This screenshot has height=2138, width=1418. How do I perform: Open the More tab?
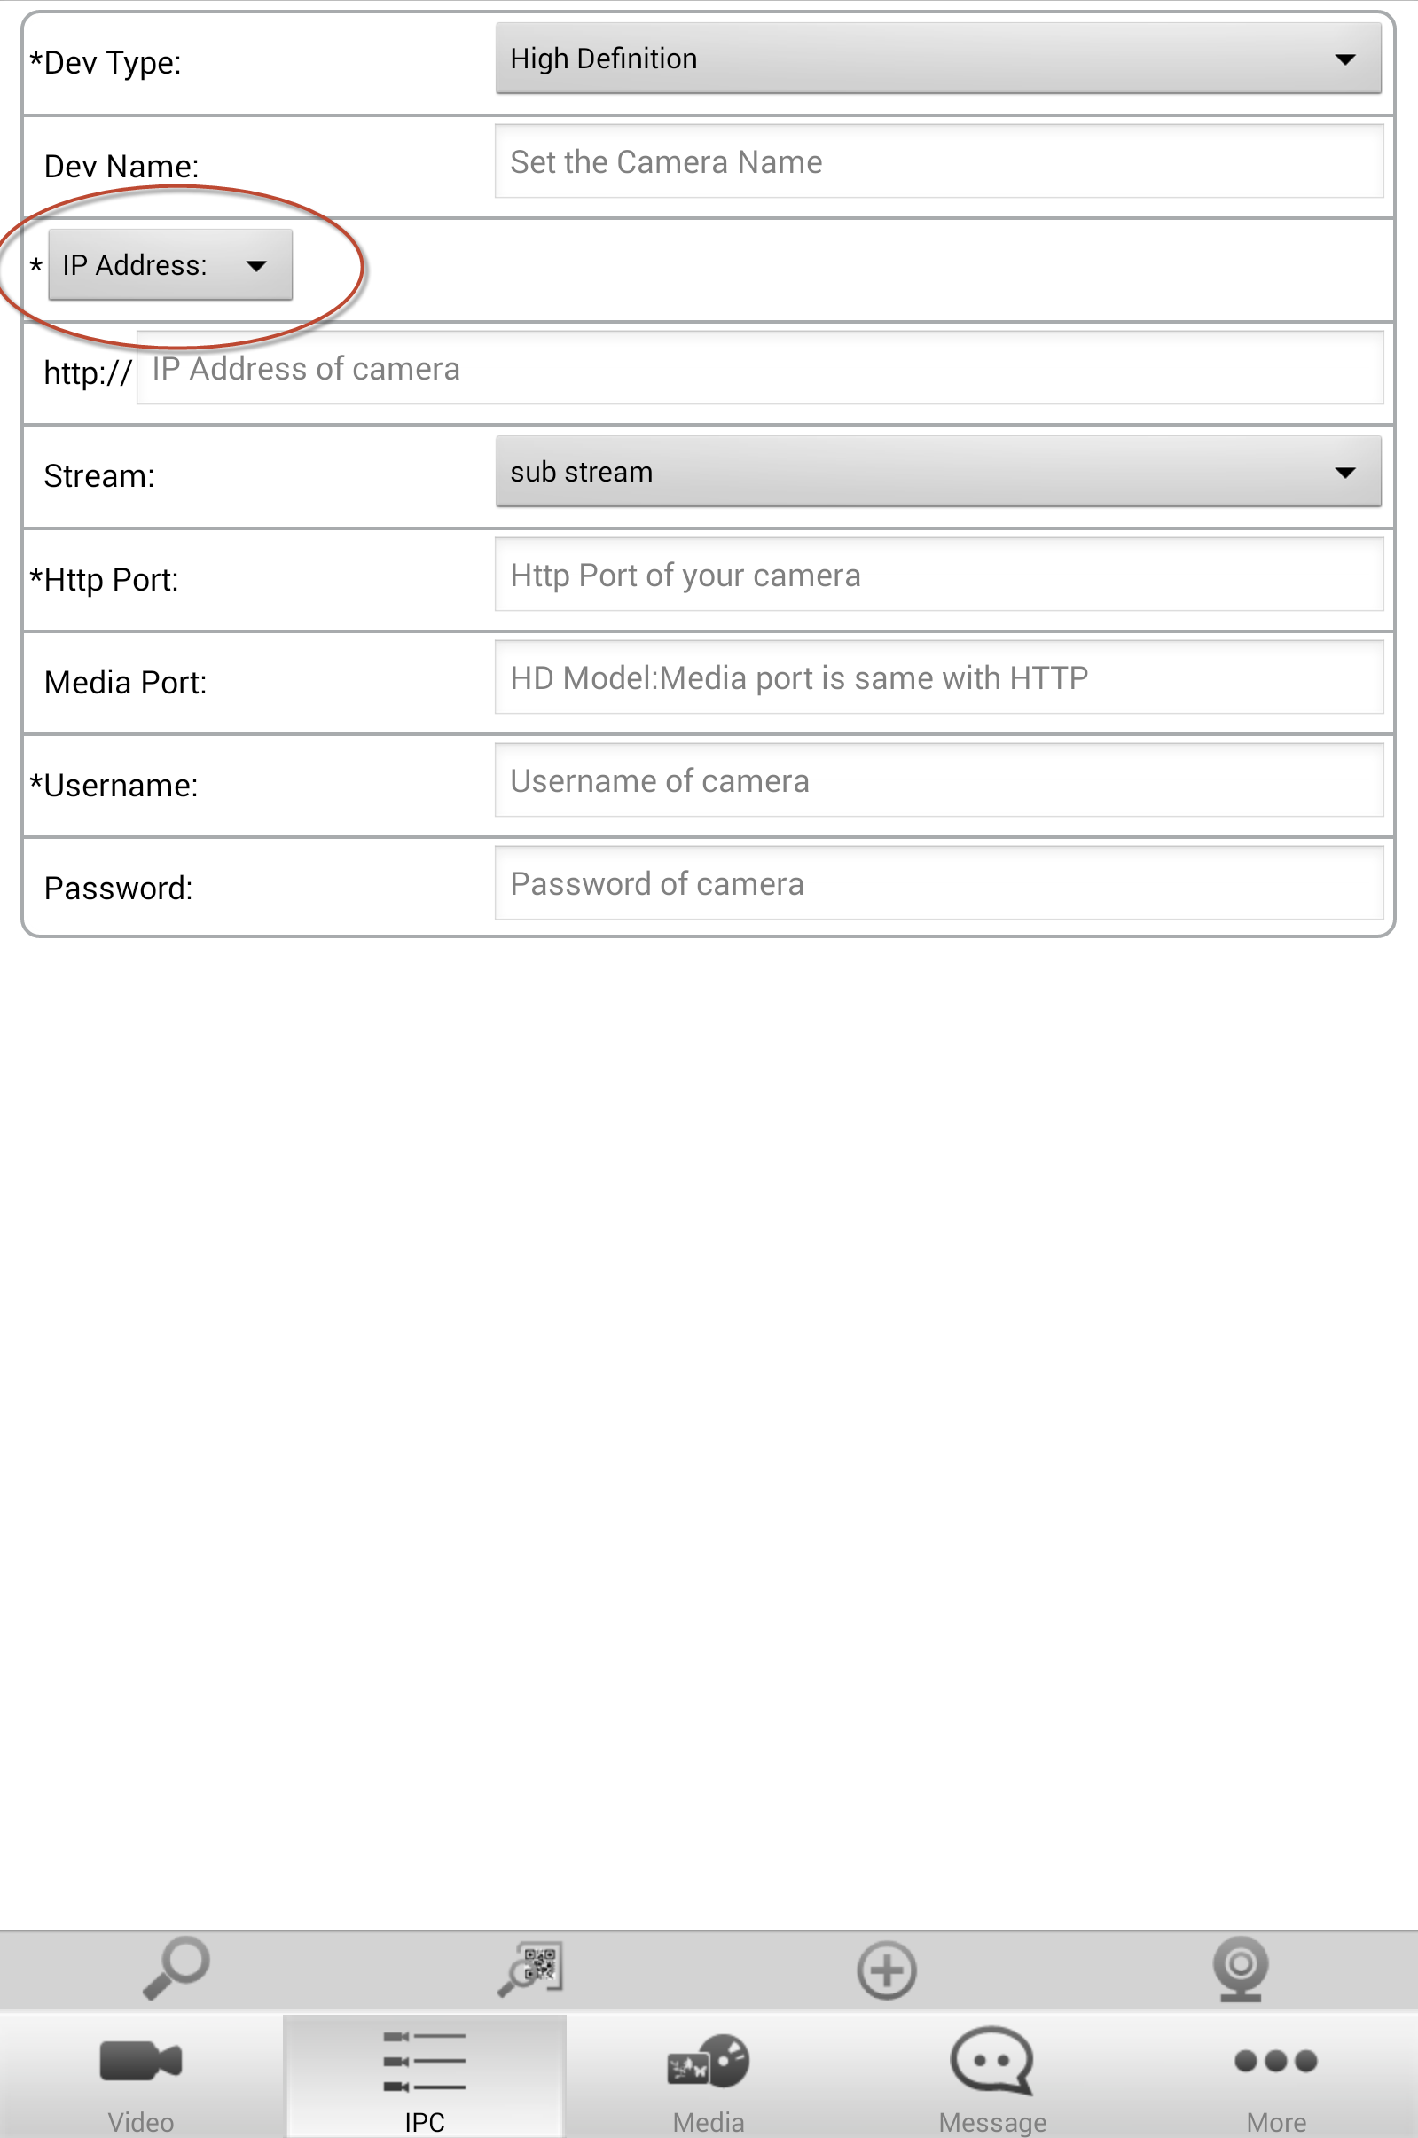[1276, 2076]
